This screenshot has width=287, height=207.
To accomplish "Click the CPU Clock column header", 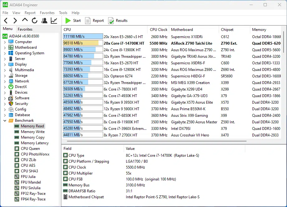I will tap(158, 30).
